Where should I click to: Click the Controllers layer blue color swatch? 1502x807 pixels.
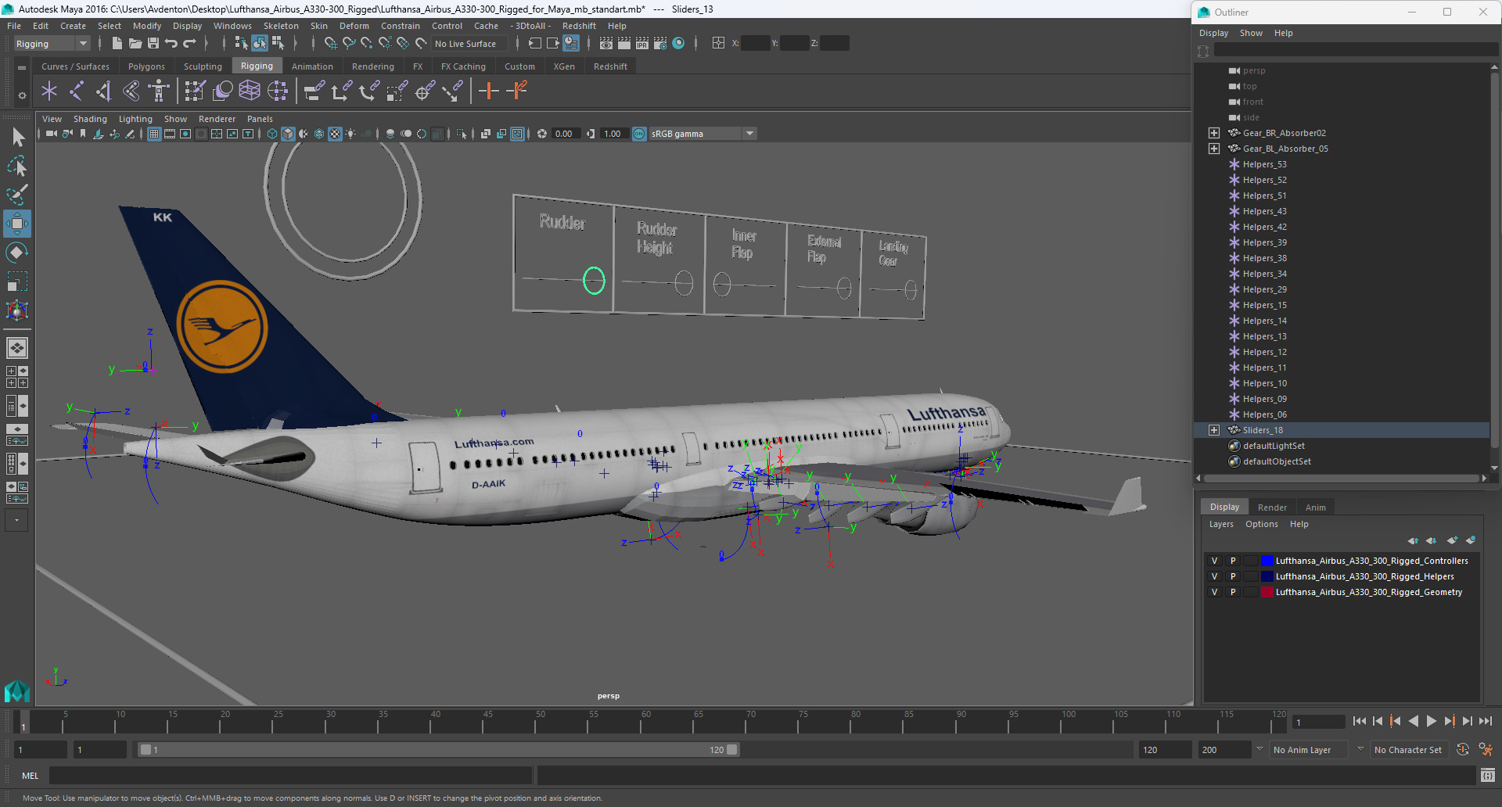(1267, 561)
